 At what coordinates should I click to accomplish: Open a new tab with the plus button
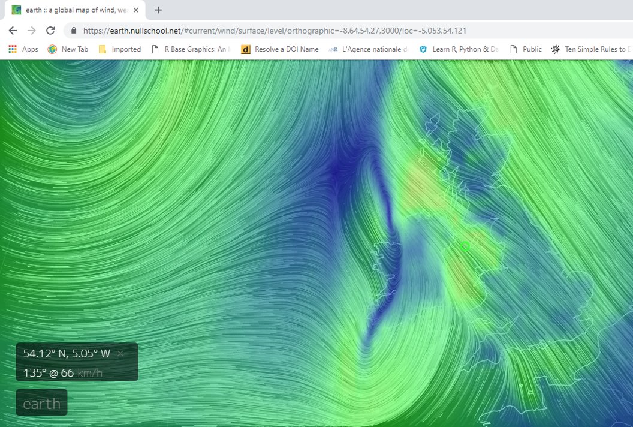click(x=158, y=10)
